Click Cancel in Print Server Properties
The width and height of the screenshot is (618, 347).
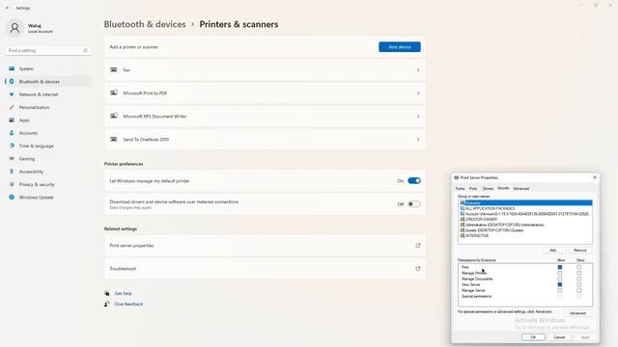559,337
